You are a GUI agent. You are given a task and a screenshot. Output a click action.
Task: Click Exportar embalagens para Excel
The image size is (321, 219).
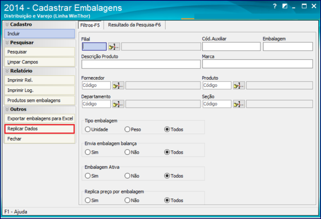pyautogui.click(x=40, y=119)
